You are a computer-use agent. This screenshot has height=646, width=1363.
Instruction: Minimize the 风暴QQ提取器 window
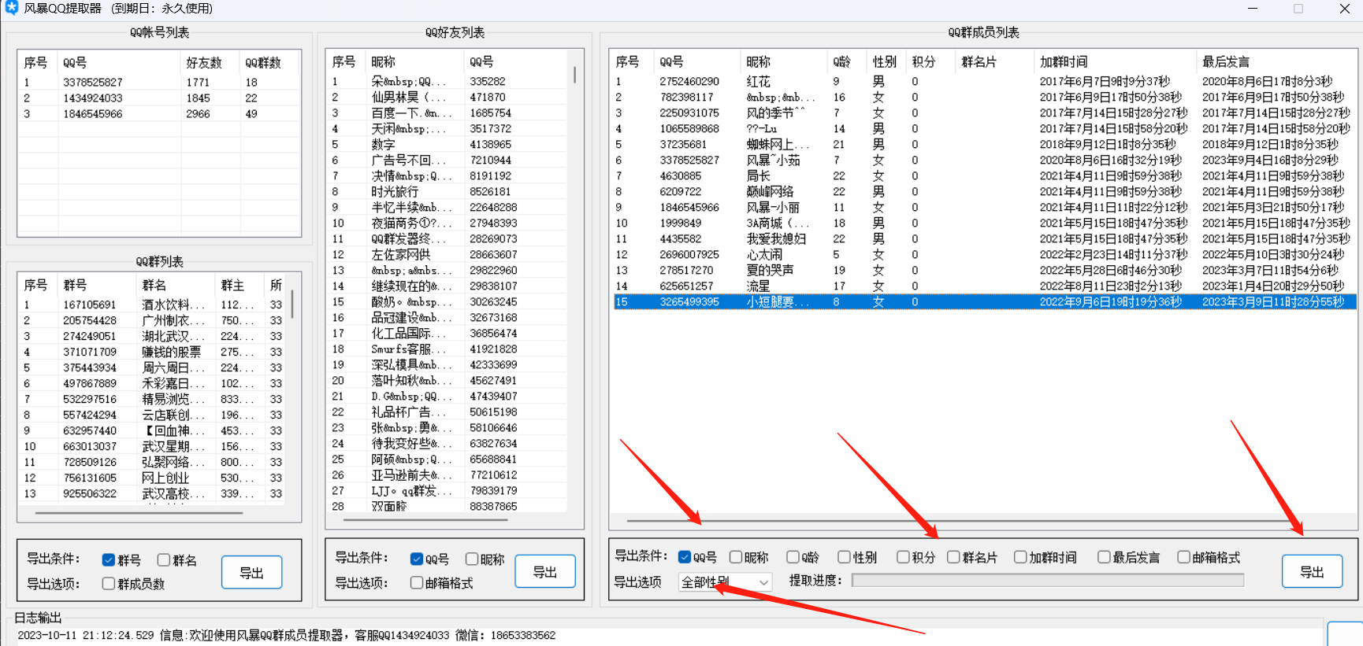click(x=1253, y=9)
